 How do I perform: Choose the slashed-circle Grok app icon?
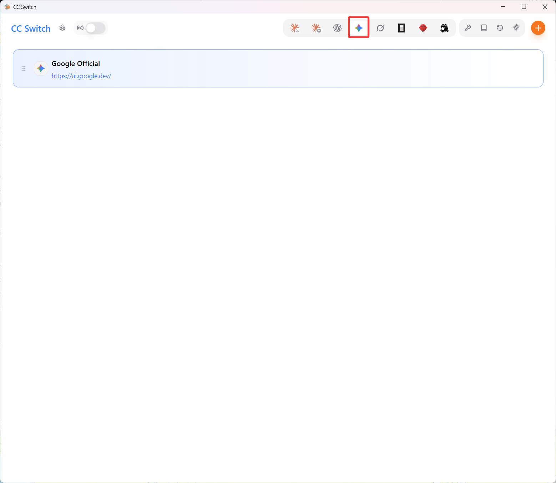[x=380, y=28]
